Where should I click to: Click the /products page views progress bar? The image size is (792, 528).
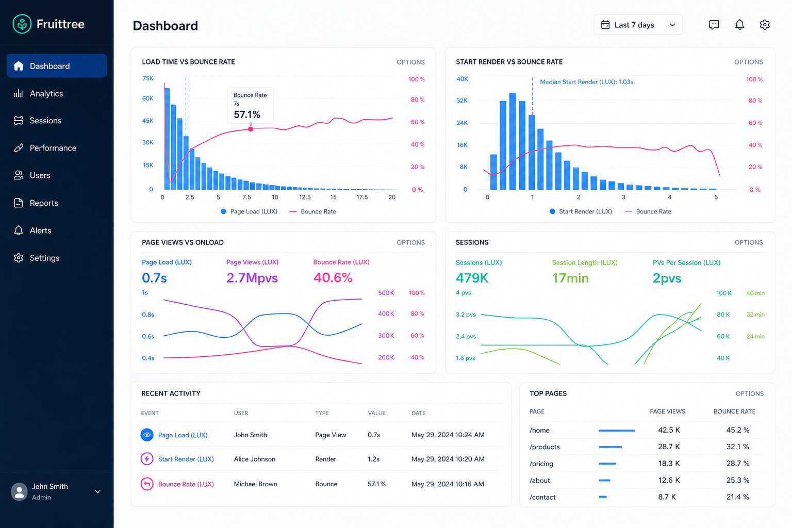coord(610,447)
